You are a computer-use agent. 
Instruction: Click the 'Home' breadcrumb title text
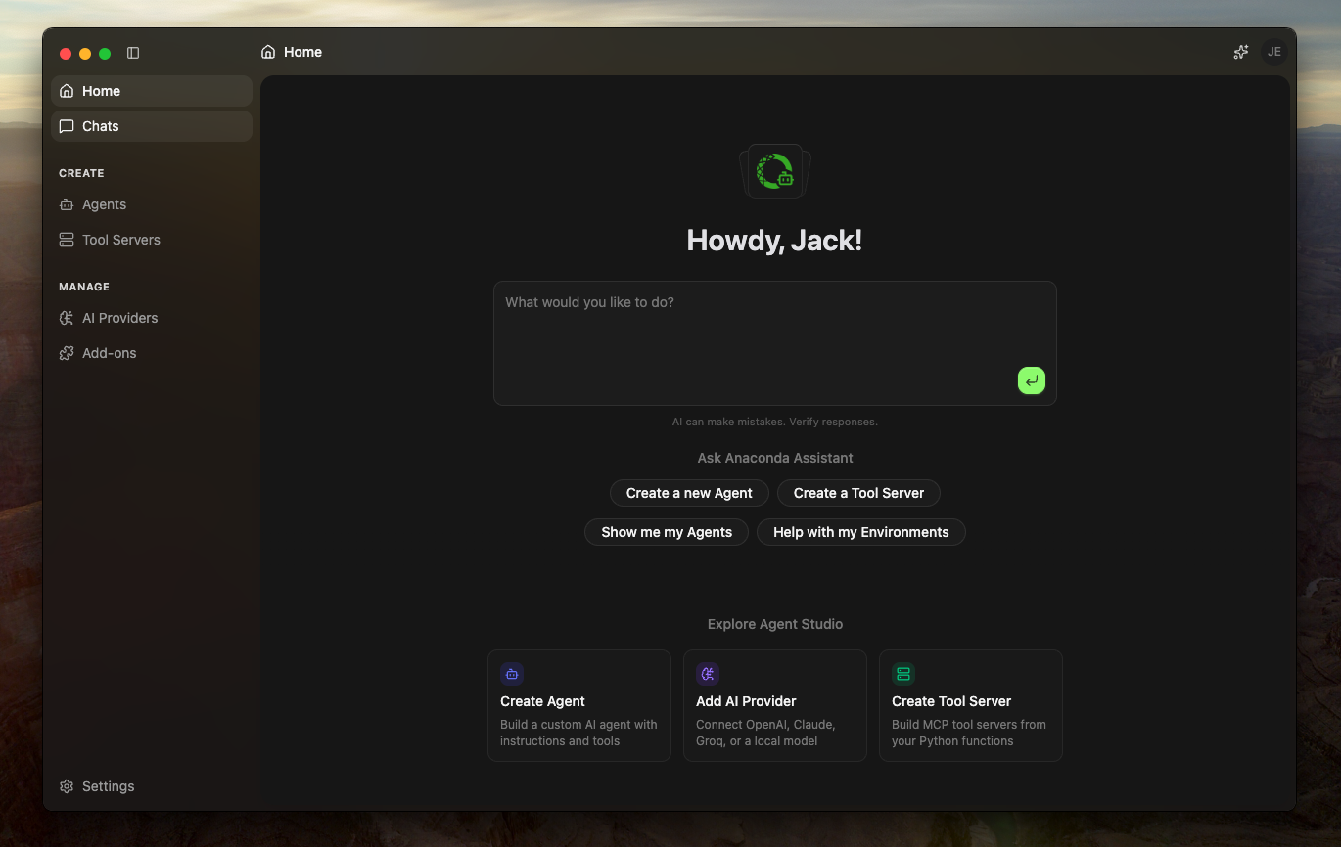point(302,52)
